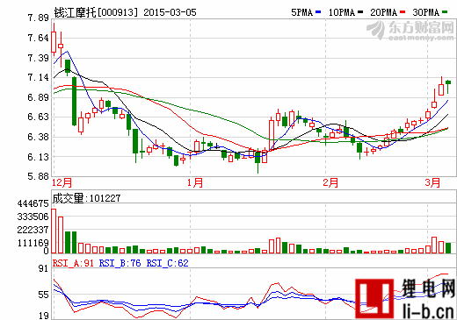Screen dimensions: 457x320
Task: Click the RSI_B:76 indicator label
Action: pyautogui.click(x=120, y=263)
